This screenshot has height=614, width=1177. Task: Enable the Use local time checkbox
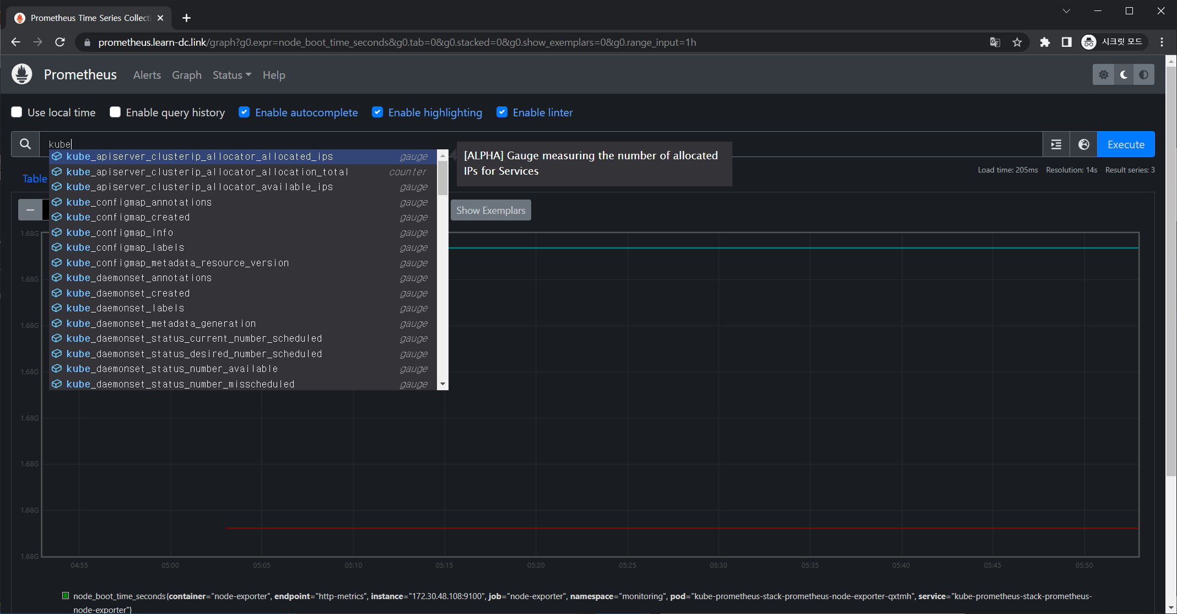tap(17, 112)
